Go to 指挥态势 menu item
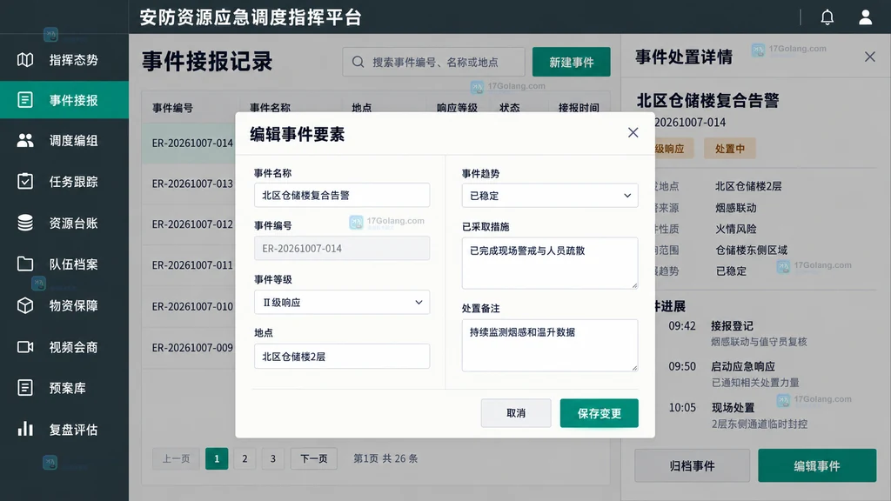This screenshot has width=891, height=501. point(64,60)
